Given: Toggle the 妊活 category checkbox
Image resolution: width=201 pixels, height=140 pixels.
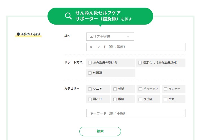Looking at the screenshot, I should [x=115, y=89].
